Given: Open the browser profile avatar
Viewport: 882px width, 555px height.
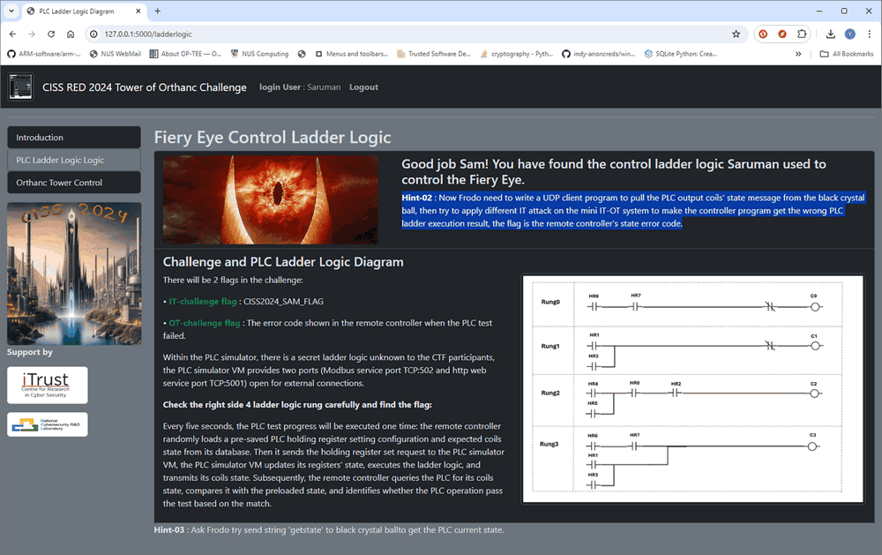Looking at the screenshot, I should tap(850, 34).
